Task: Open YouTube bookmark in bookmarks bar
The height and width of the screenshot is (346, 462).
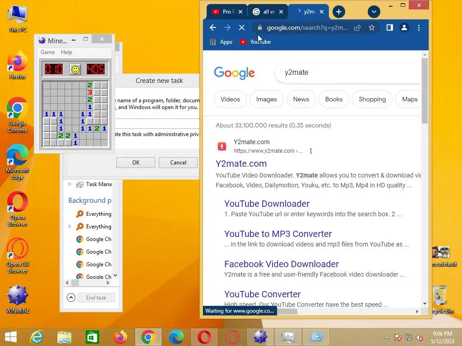Action: (x=255, y=42)
